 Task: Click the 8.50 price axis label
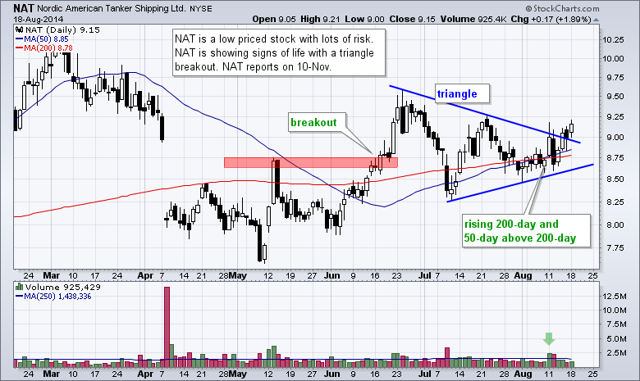[615, 179]
